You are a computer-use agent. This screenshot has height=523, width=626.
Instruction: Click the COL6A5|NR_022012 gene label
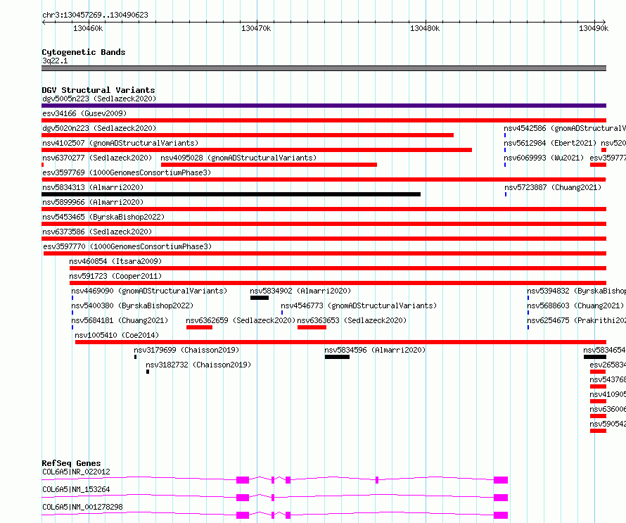click(x=76, y=472)
